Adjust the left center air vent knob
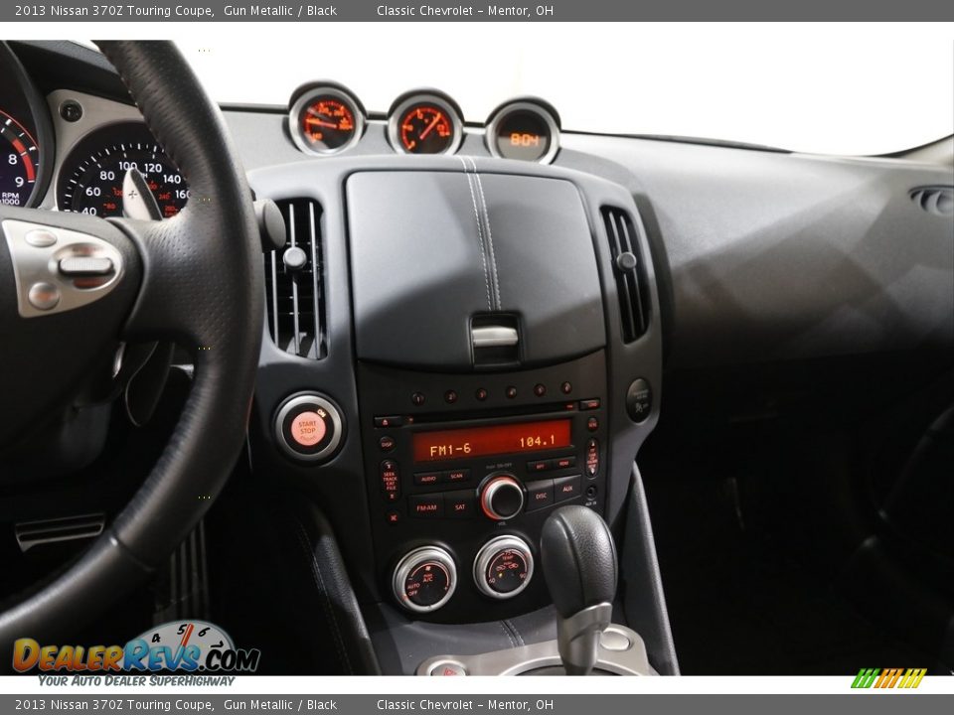The width and height of the screenshot is (954, 715). click(x=294, y=258)
